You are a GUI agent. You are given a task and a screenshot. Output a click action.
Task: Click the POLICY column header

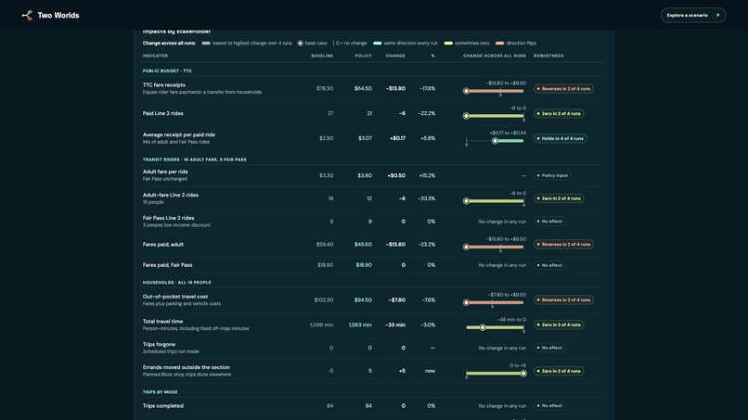click(x=363, y=56)
